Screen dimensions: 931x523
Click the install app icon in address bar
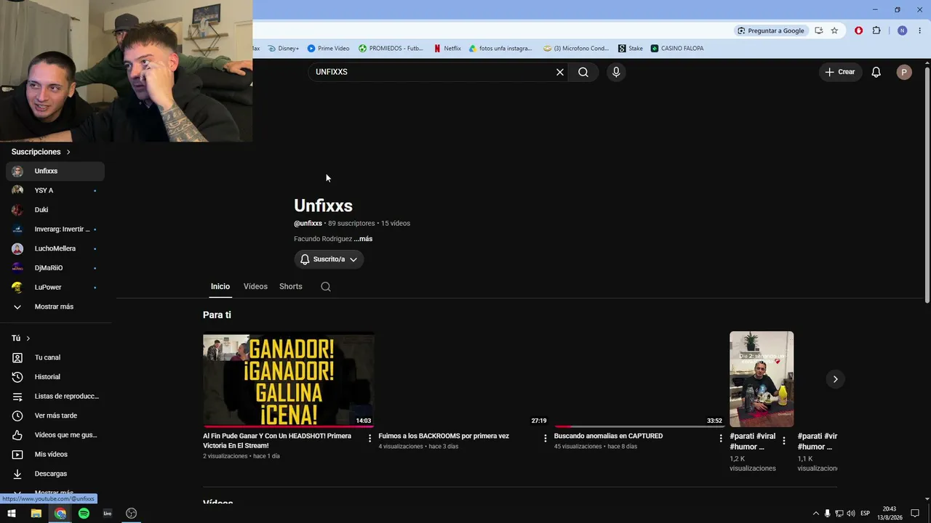(819, 31)
